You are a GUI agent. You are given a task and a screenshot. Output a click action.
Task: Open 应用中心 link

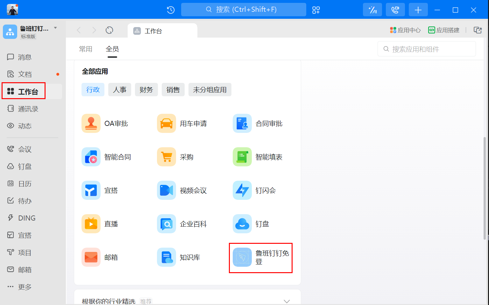[x=406, y=30]
